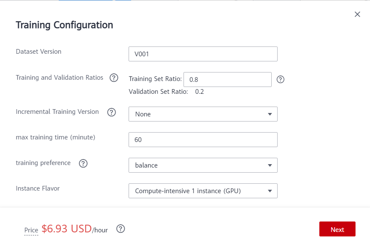This screenshot has width=370, height=249.
Task: Show help tooltip for training preference
Action: (83, 163)
